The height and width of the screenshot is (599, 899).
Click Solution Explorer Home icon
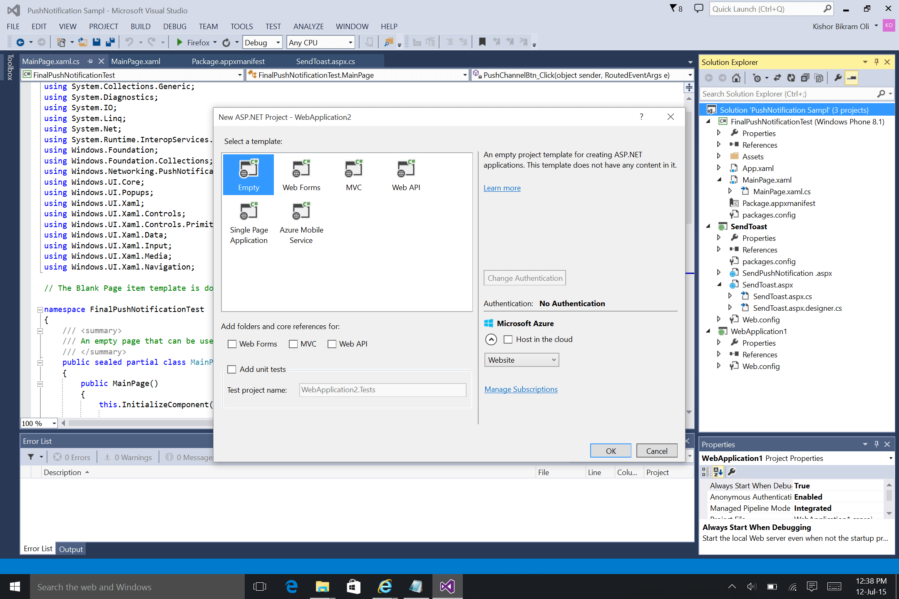(736, 78)
